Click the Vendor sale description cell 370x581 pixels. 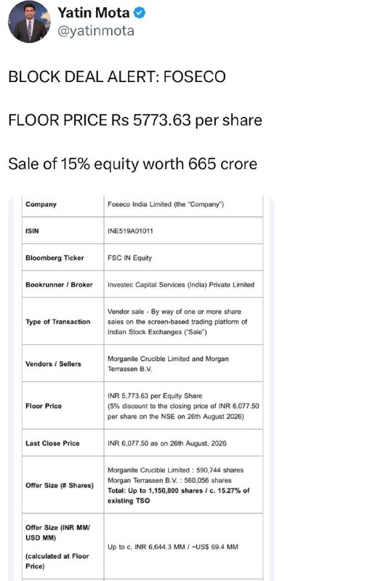(183, 322)
